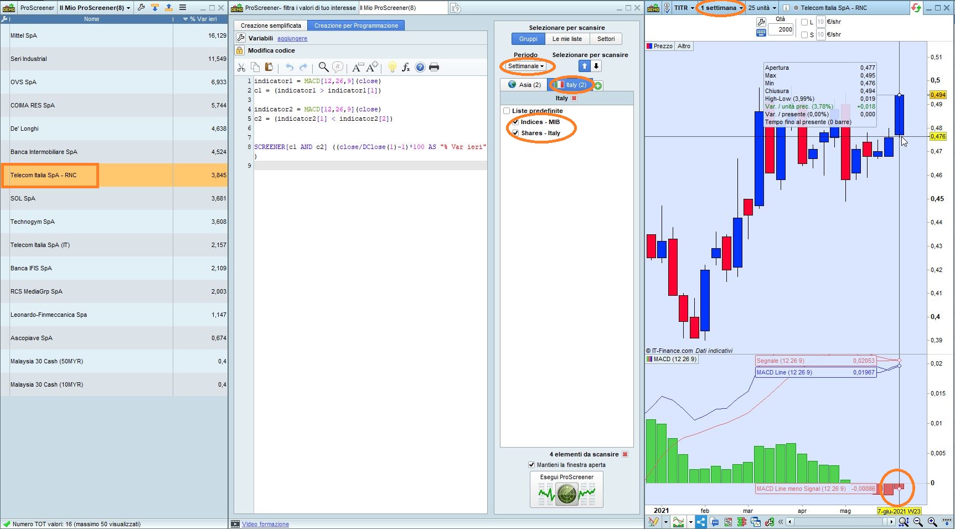Screen dimensions: 955x529
Task: Click the chart horizontal scrollbar
Action: point(841,522)
